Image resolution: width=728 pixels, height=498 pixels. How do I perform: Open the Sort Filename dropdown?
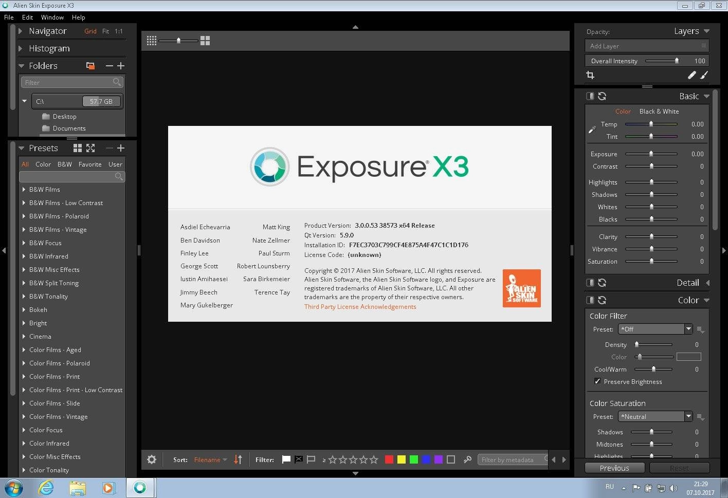210,460
